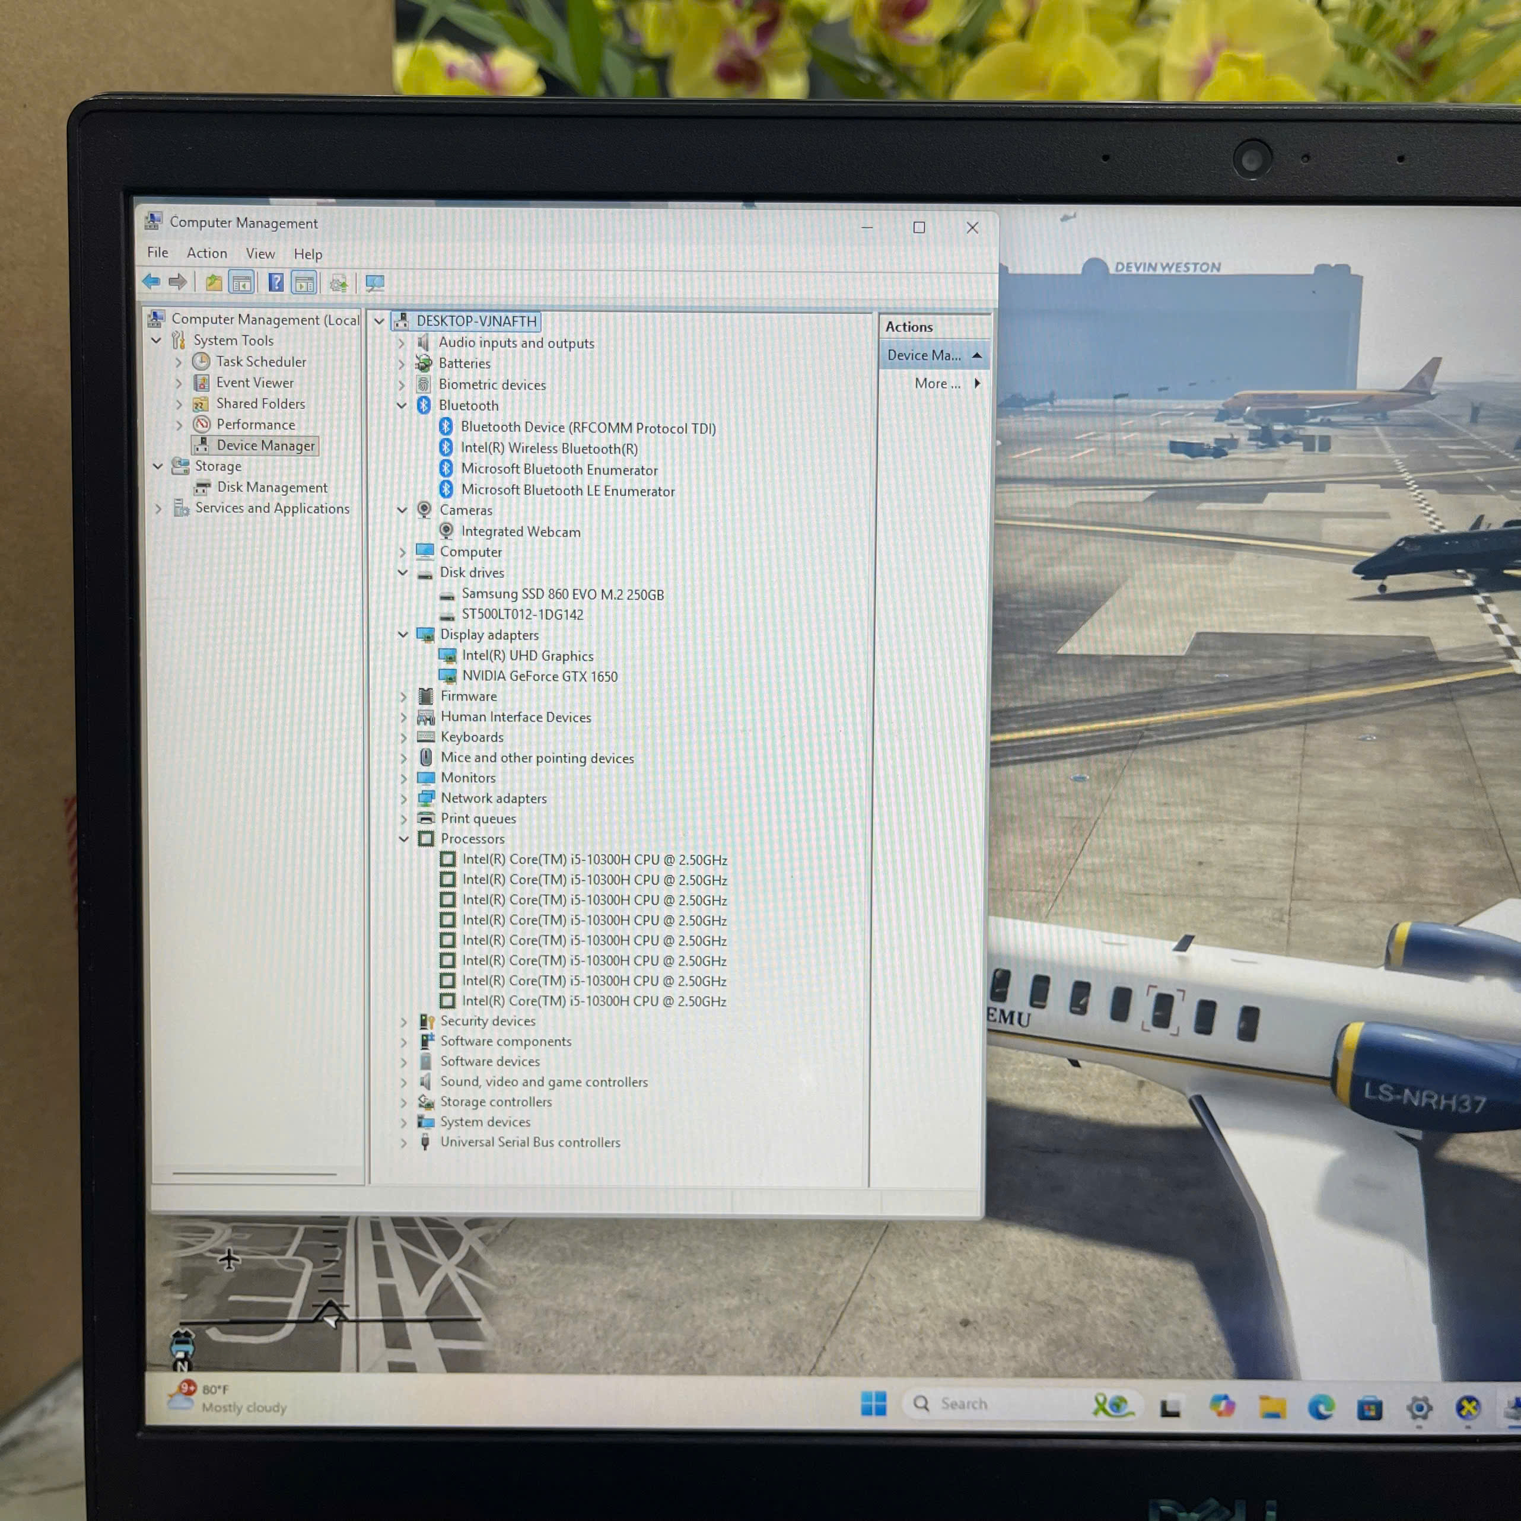Collapse the Bluetooth device category
This screenshot has width=1521, height=1521.
point(402,405)
